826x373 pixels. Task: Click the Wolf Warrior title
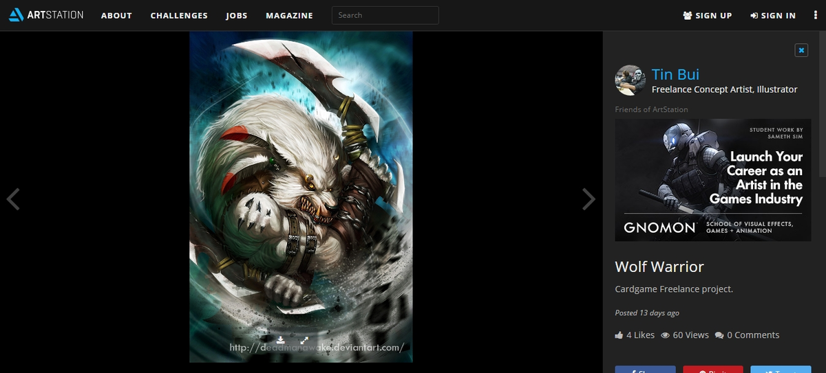coord(659,267)
